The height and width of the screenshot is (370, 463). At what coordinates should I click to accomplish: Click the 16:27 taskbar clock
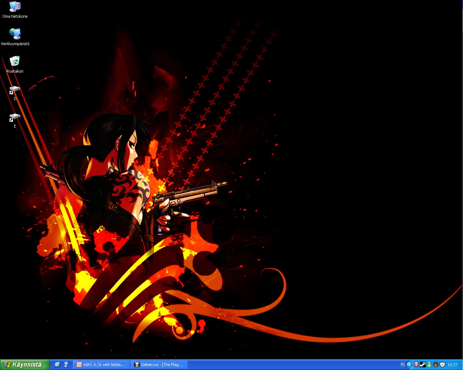(x=453, y=365)
